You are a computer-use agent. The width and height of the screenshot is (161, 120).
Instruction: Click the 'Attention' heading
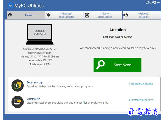coord(117,30)
